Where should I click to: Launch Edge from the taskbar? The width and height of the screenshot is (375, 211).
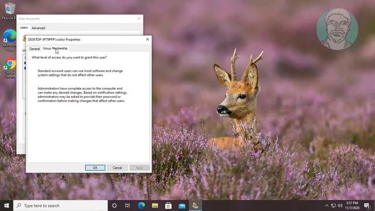point(141,206)
